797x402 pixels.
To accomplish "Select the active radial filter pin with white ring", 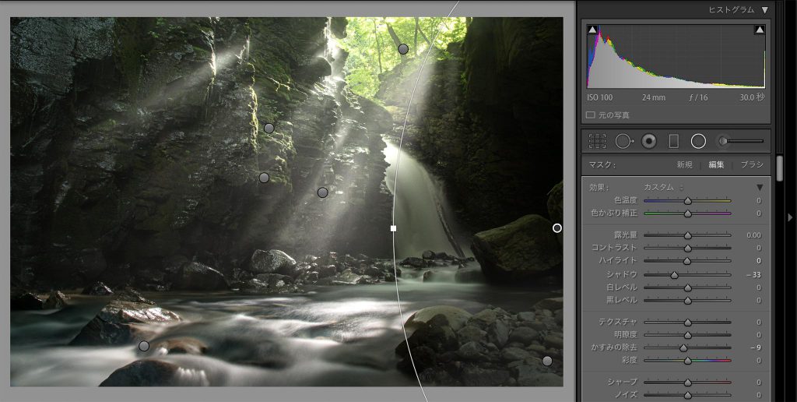I will pos(557,228).
